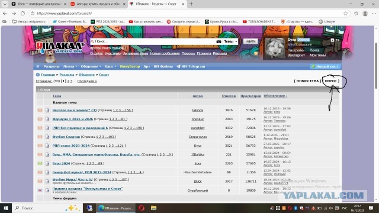Image resolution: width=379 pixels, height=213 pixels.
Task: Click the НОВАЯ ТЕМА button
Action: pyautogui.click(x=307, y=81)
